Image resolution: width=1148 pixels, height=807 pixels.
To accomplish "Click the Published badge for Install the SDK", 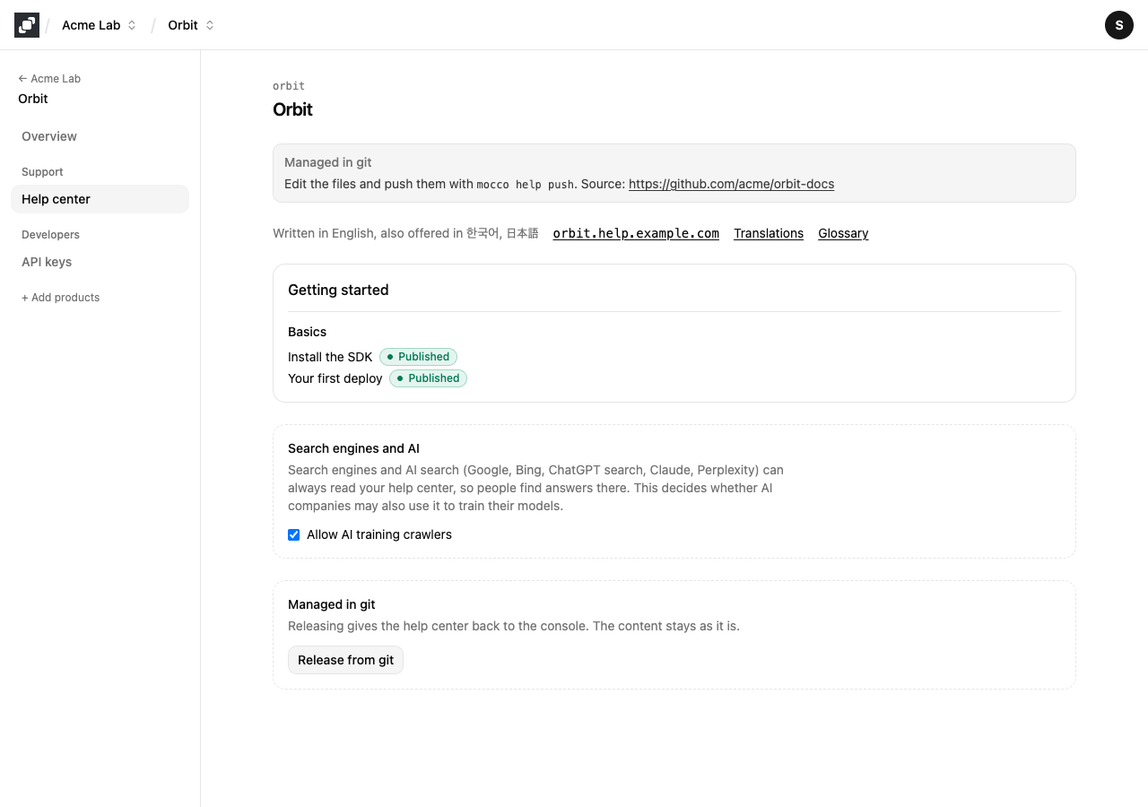I will pyautogui.click(x=418, y=357).
